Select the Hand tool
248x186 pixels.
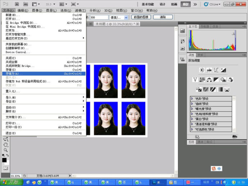click(5, 145)
